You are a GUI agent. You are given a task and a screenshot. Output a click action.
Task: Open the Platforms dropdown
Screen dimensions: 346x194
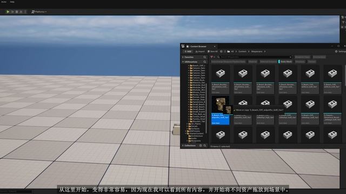tap(39, 12)
